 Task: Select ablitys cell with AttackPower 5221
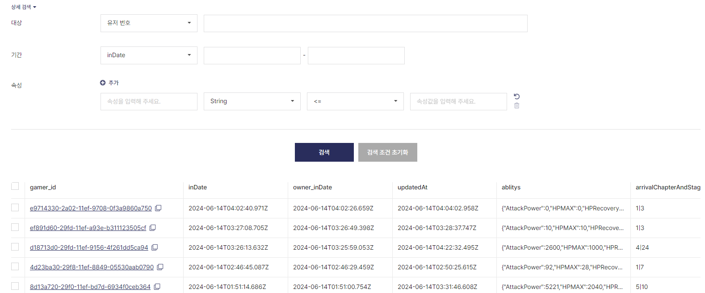pos(562,287)
